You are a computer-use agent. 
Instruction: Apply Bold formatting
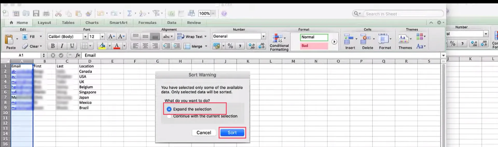point(53,46)
